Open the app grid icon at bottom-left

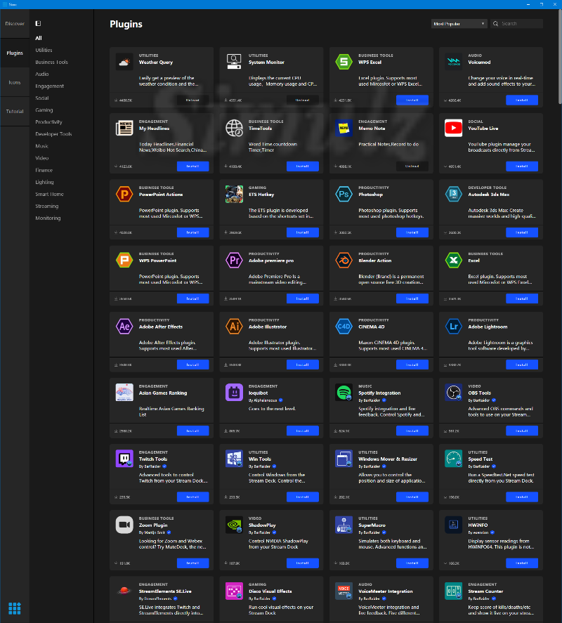pos(15,608)
